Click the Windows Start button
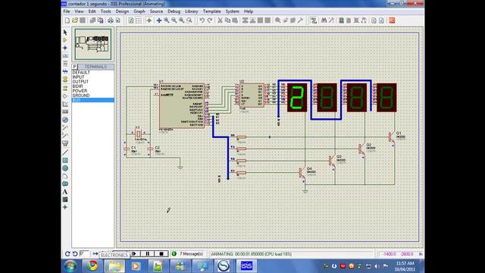This screenshot has height=273, width=485. click(70, 266)
